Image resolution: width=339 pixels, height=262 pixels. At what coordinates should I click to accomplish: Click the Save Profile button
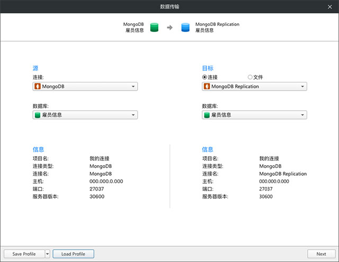pos(24,254)
